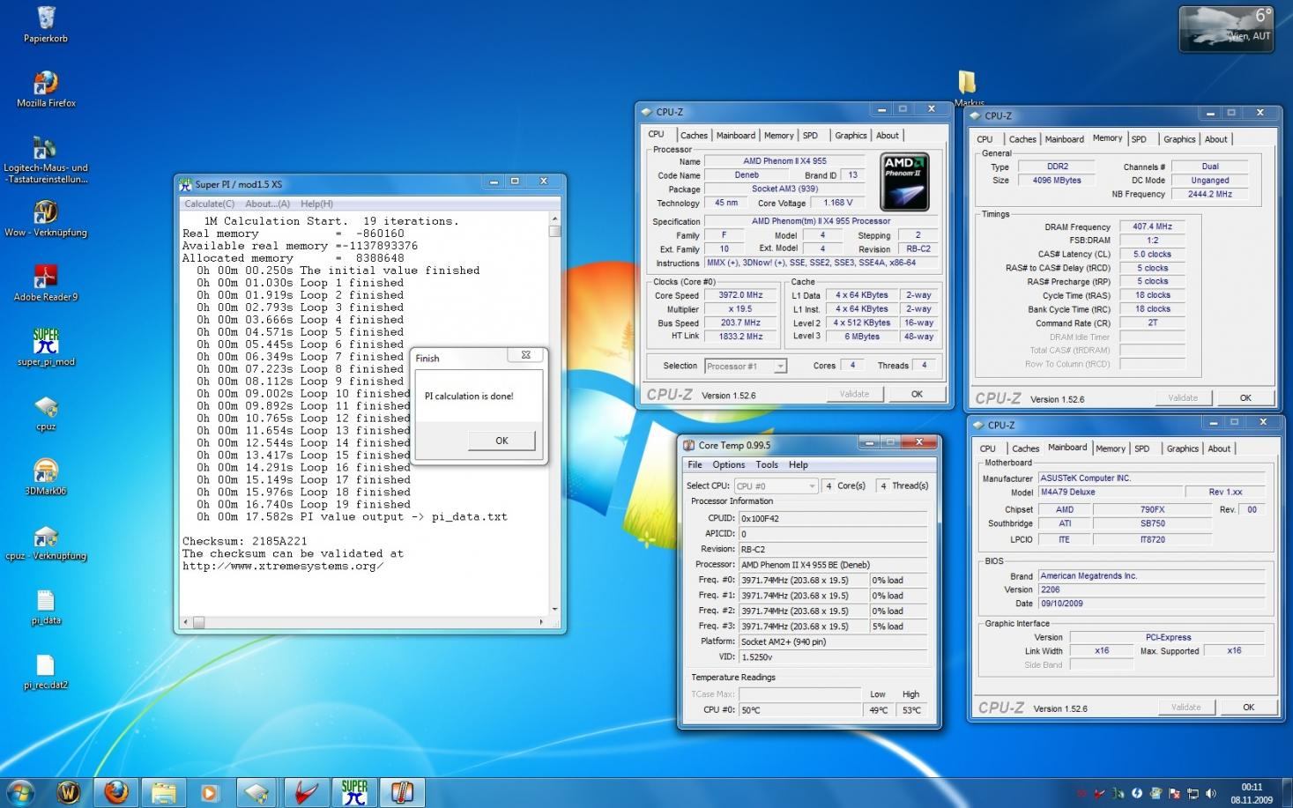
Task: Open the Markus folder on desktop
Action: click(x=967, y=83)
